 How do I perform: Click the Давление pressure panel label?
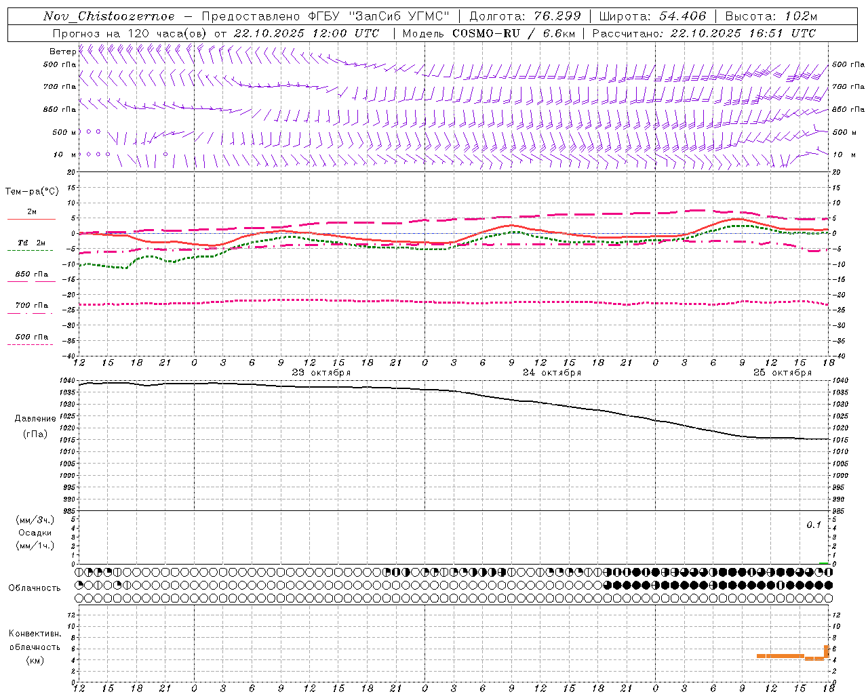point(35,419)
